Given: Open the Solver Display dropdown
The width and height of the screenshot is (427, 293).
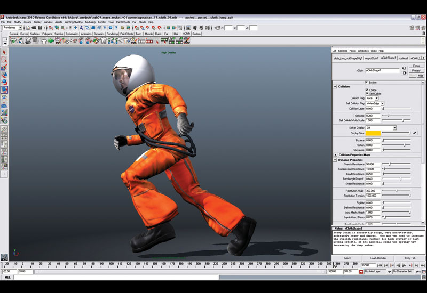Looking at the screenshot, I should click(381, 128).
